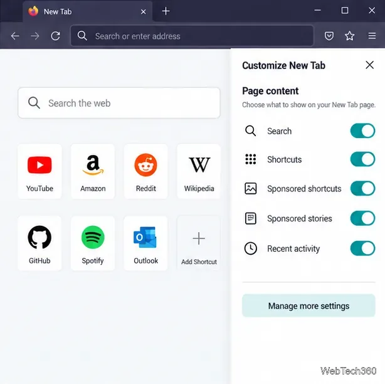Turn off the Recent activity switch
The width and height of the screenshot is (385, 384).
click(x=362, y=248)
